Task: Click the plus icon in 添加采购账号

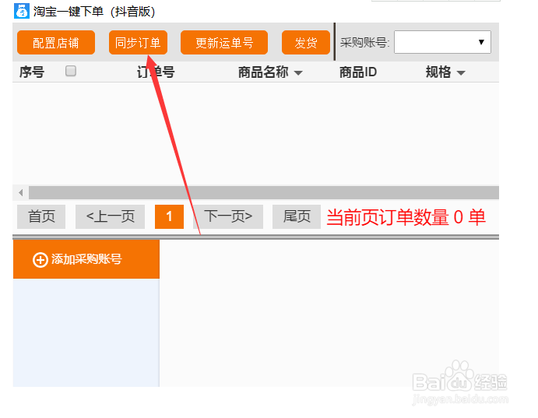Action: pyautogui.click(x=40, y=259)
